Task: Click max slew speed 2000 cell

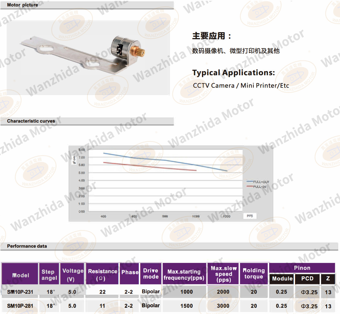Action: click(223, 292)
